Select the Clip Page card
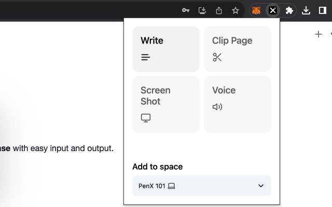Viewport: 332px width, 207px height. 237,49
